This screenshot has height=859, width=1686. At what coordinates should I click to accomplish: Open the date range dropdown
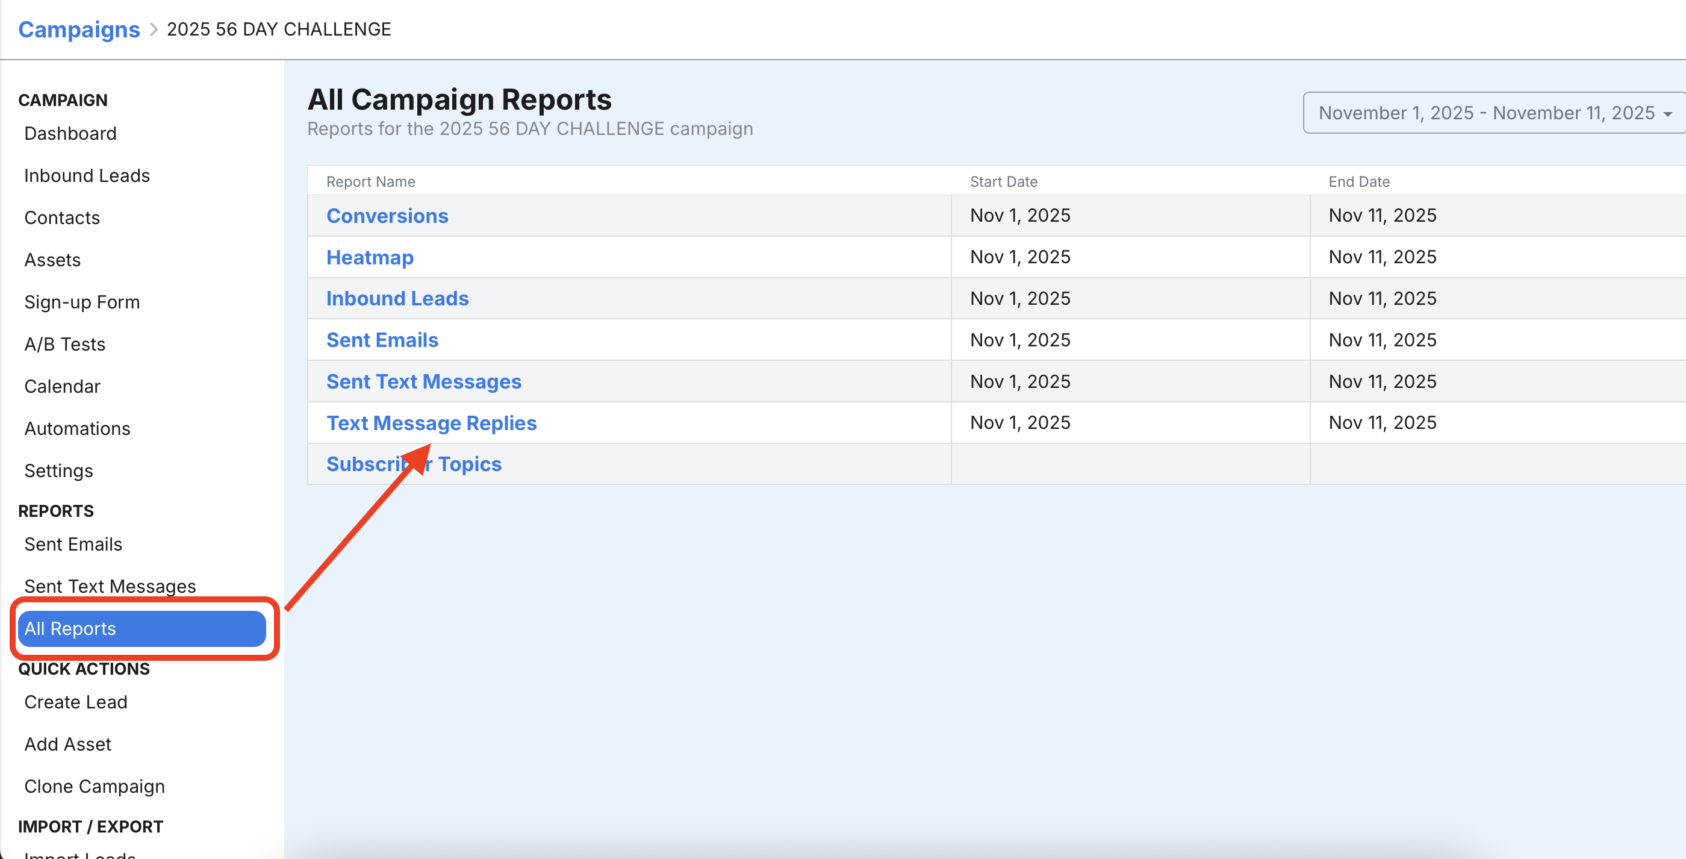point(1493,113)
